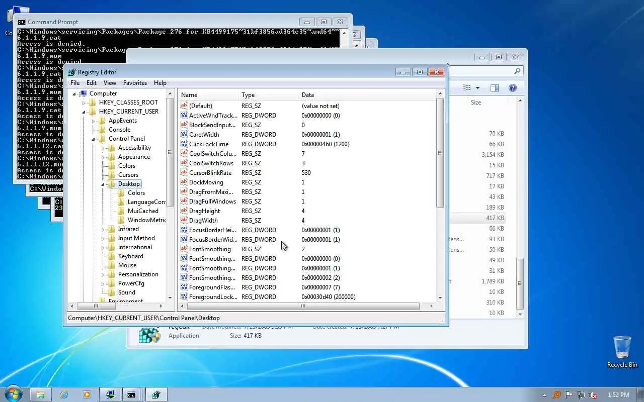Open Windows Media Player from the taskbar
This screenshot has height=402, width=644.
[87, 395]
